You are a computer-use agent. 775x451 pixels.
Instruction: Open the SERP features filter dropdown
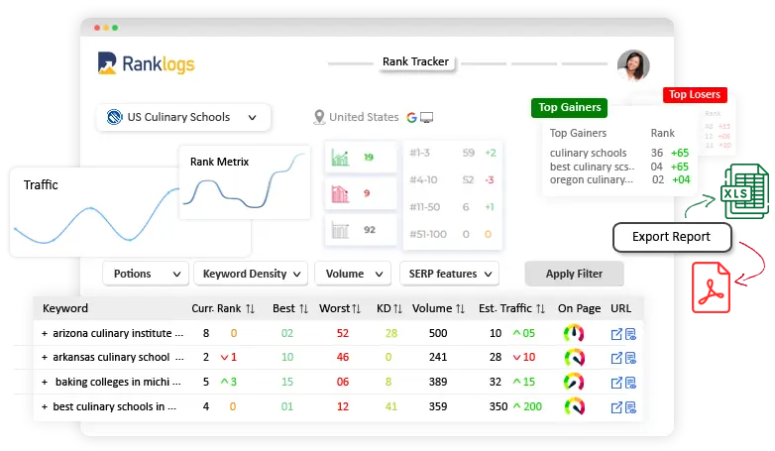[449, 274]
